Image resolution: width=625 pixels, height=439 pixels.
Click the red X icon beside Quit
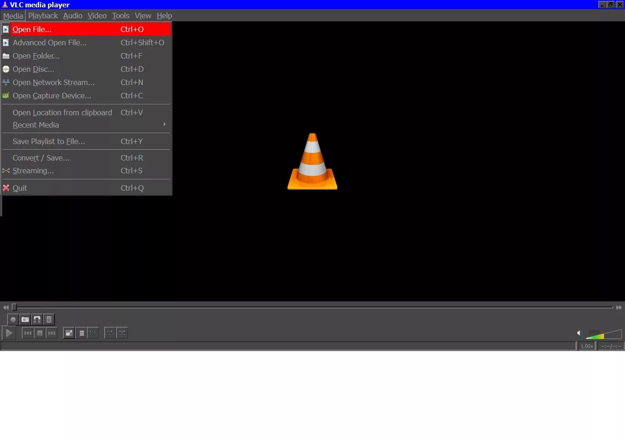click(x=6, y=188)
